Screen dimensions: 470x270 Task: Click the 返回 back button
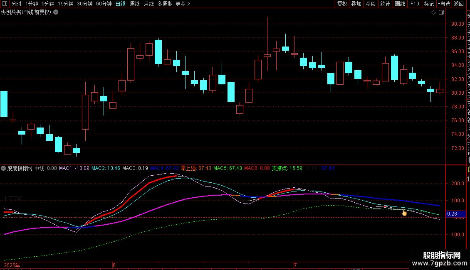pyautogui.click(x=459, y=4)
